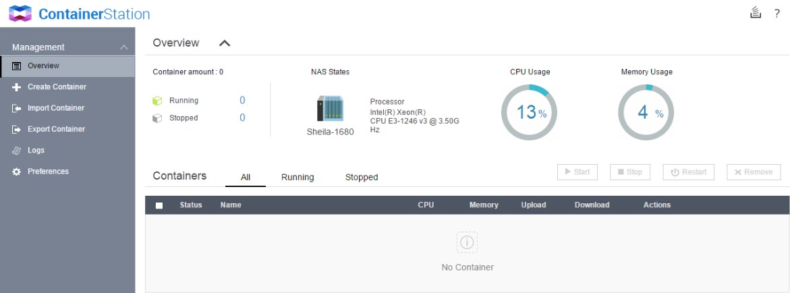Switch to the Running containers tab
This screenshot has width=790, height=293.
pos(298,177)
